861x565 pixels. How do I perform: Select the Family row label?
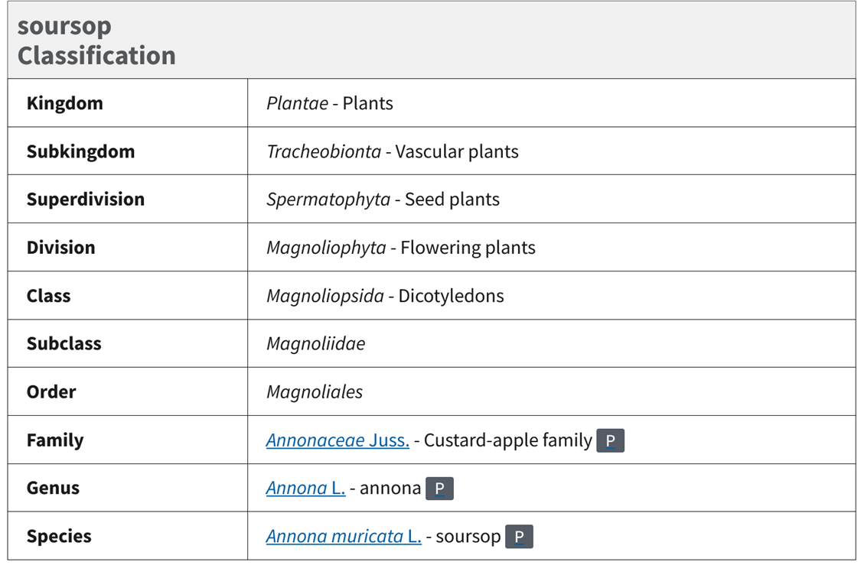tap(55, 441)
